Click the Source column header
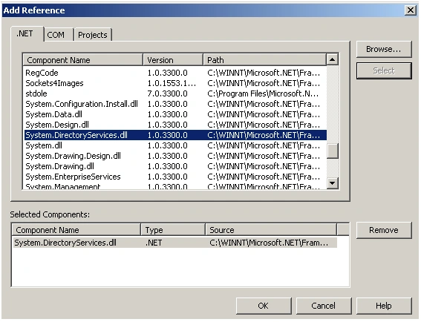 click(271, 230)
